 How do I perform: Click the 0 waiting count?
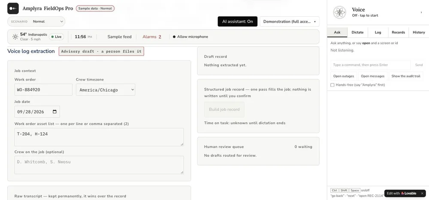[x=303, y=147]
